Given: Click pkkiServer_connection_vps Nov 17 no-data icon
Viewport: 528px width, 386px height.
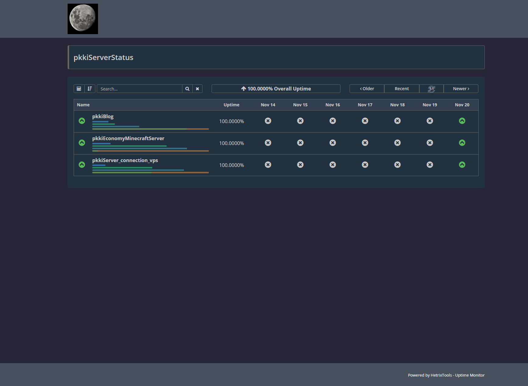Looking at the screenshot, I should coord(365,165).
